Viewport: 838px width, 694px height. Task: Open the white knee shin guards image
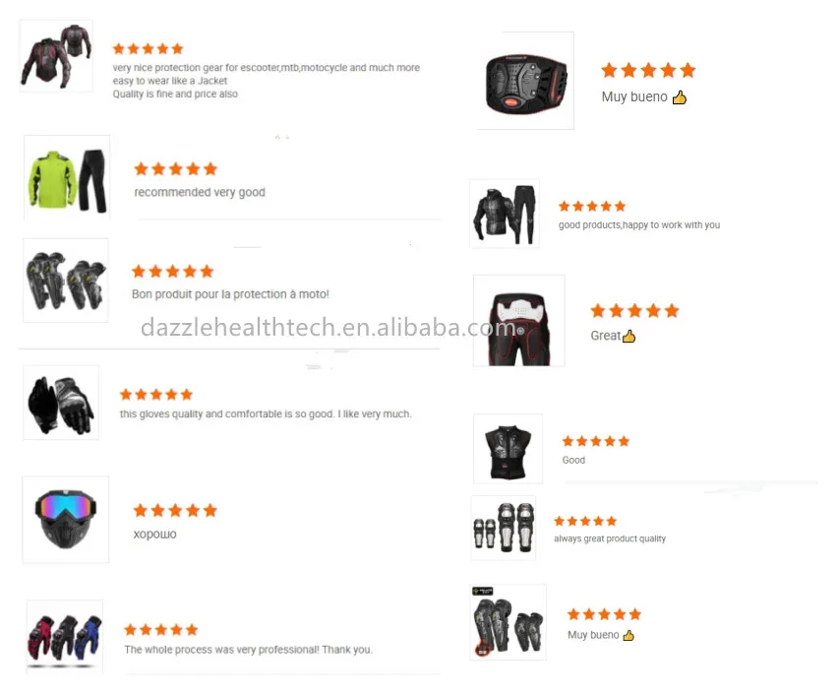504,528
